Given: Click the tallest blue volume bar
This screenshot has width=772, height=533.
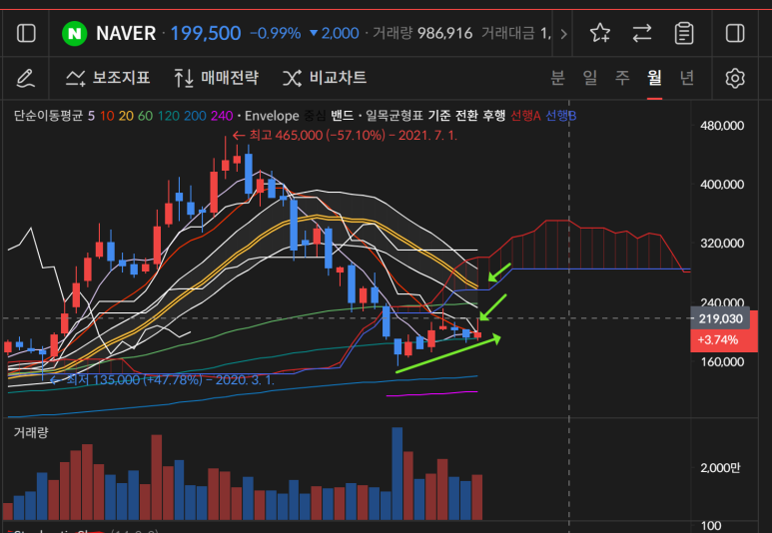Looking at the screenshot, I should click(397, 473).
